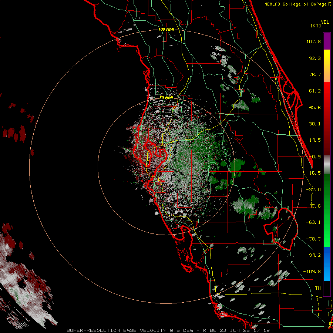The image size is (333, 333).
Task: Click the 50 NMI range ring label
Action: pos(166,98)
